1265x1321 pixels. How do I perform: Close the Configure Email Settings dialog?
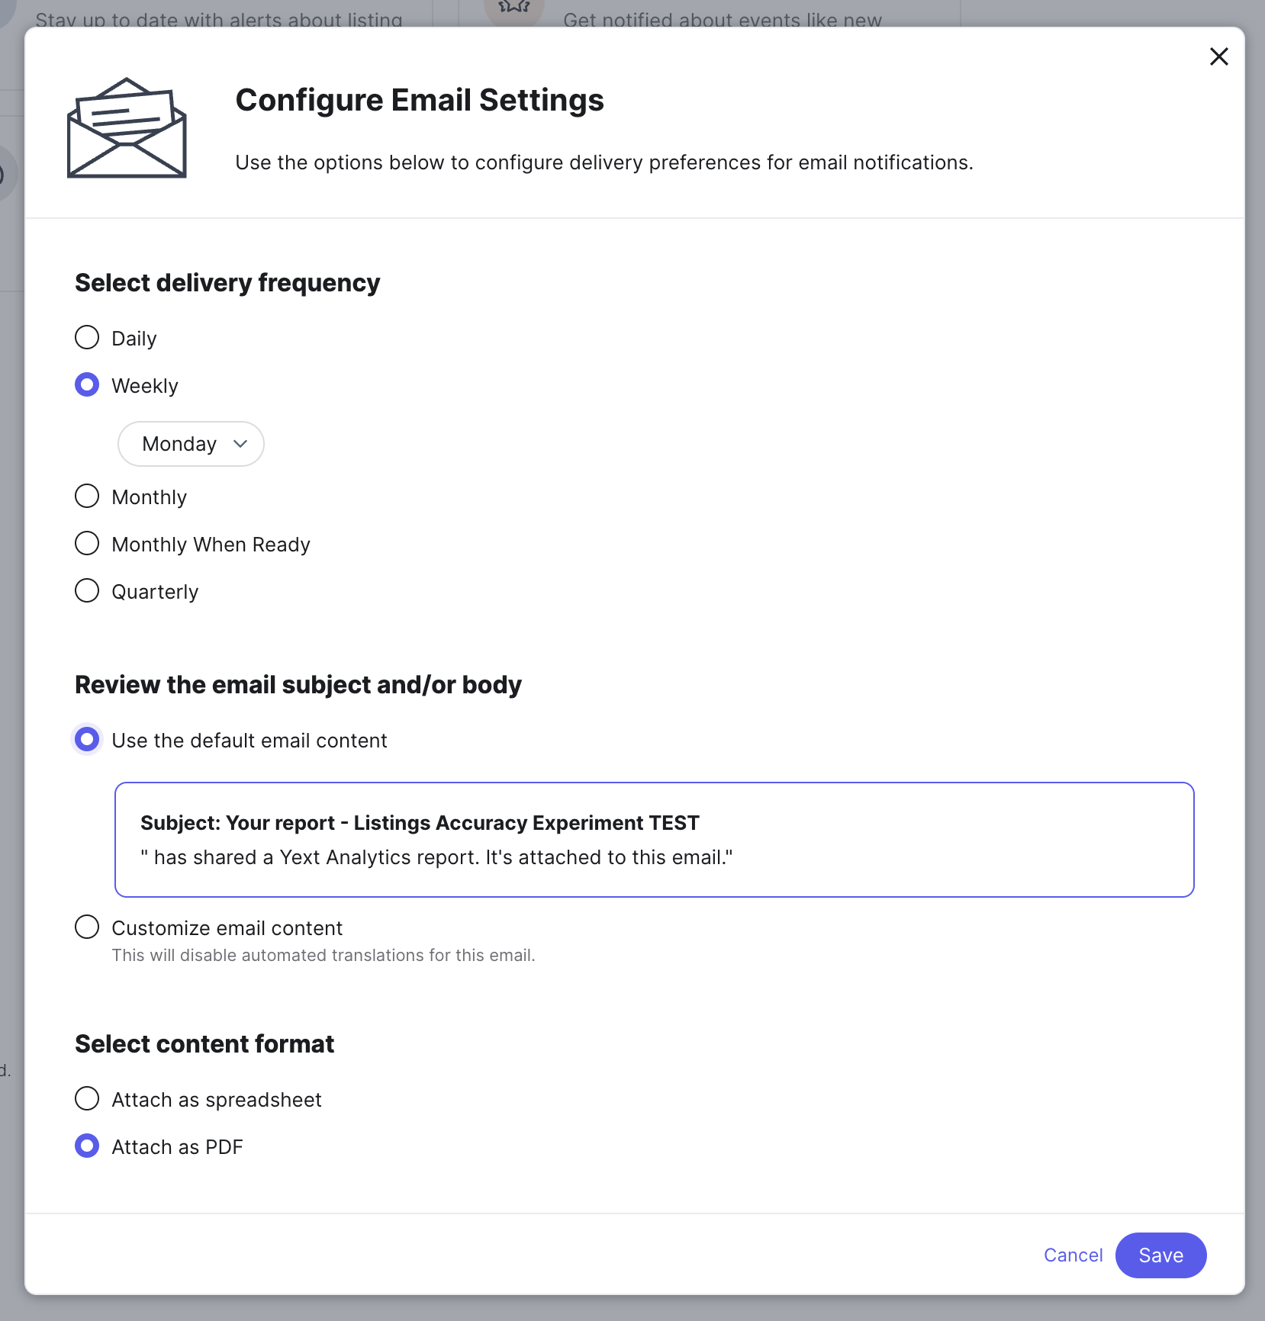tap(1219, 56)
